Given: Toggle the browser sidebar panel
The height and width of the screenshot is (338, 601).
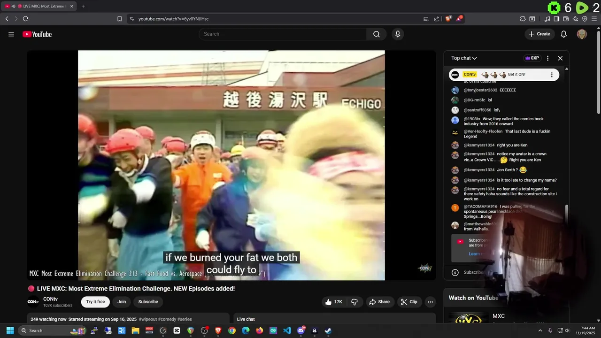Looking at the screenshot, I should tap(556, 19).
